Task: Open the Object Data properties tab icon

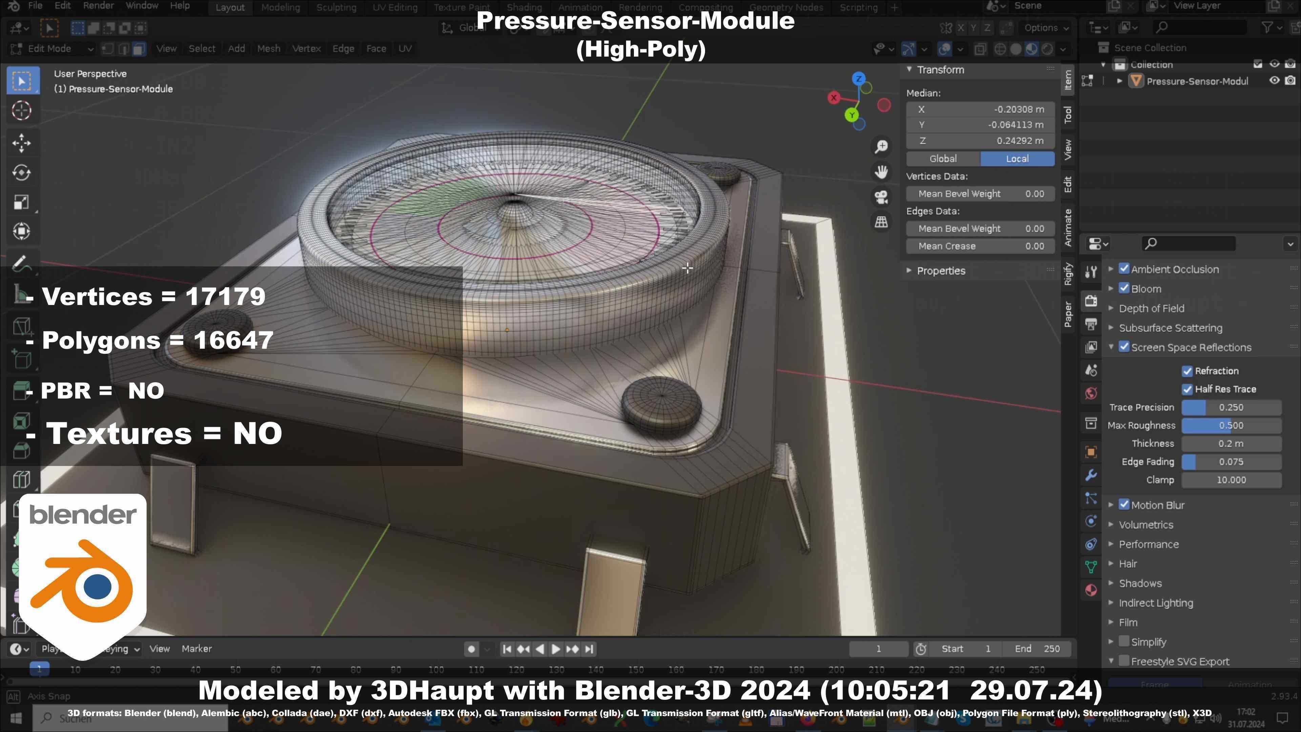Action: (x=1091, y=567)
